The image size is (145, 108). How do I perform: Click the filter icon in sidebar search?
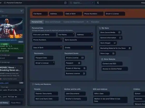click(x=21, y=11)
